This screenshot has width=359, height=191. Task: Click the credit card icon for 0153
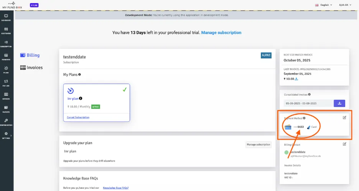[288, 127]
